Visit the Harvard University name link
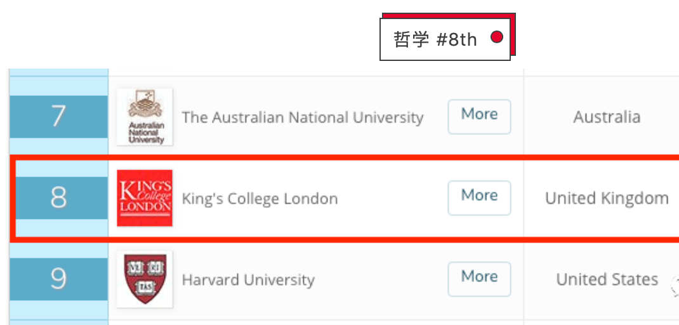The height and width of the screenshot is (325, 679). tap(248, 280)
